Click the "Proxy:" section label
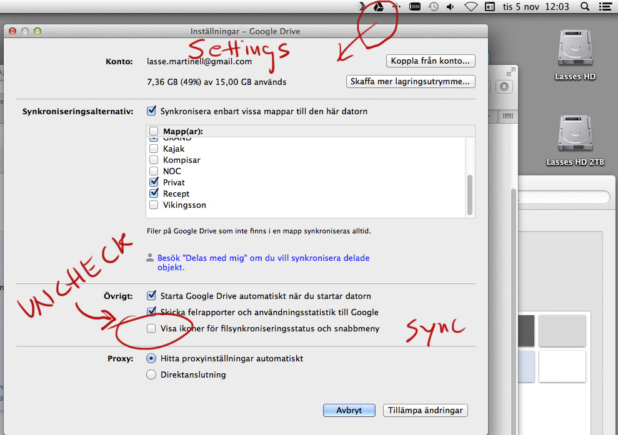This screenshot has height=435, width=618. pos(120,359)
